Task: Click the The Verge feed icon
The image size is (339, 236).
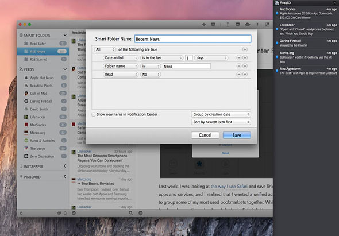Action: 26,149
